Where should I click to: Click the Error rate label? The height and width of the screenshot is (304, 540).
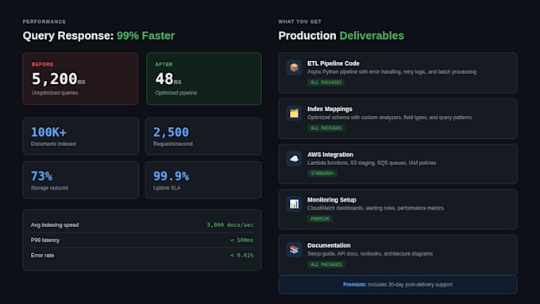click(42, 255)
